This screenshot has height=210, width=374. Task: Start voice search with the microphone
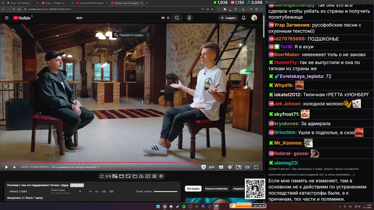tap(189, 18)
